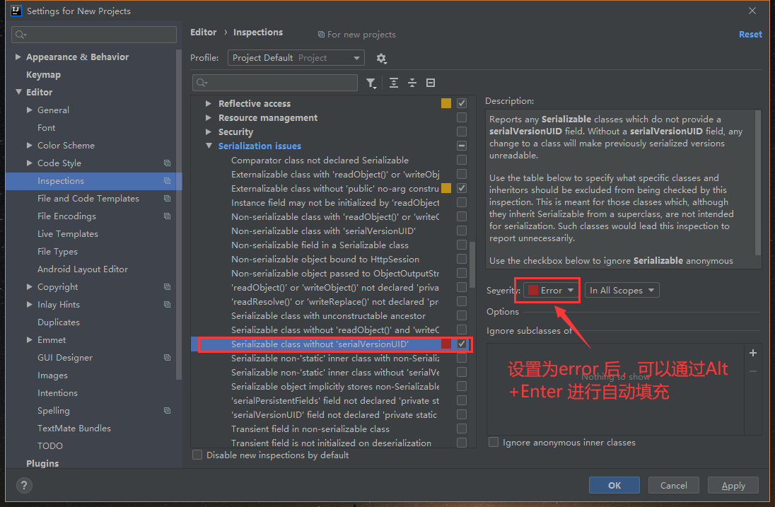
Task: Click the Cancel button
Action: pyautogui.click(x=674, y=485)
